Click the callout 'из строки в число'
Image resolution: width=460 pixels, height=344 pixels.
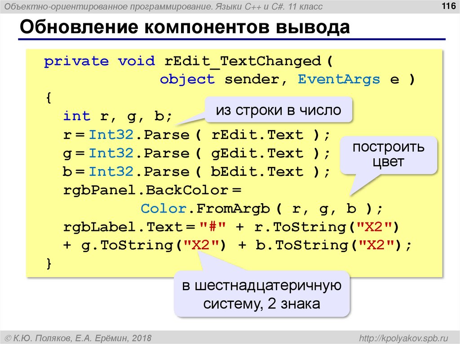pos(278,110)
